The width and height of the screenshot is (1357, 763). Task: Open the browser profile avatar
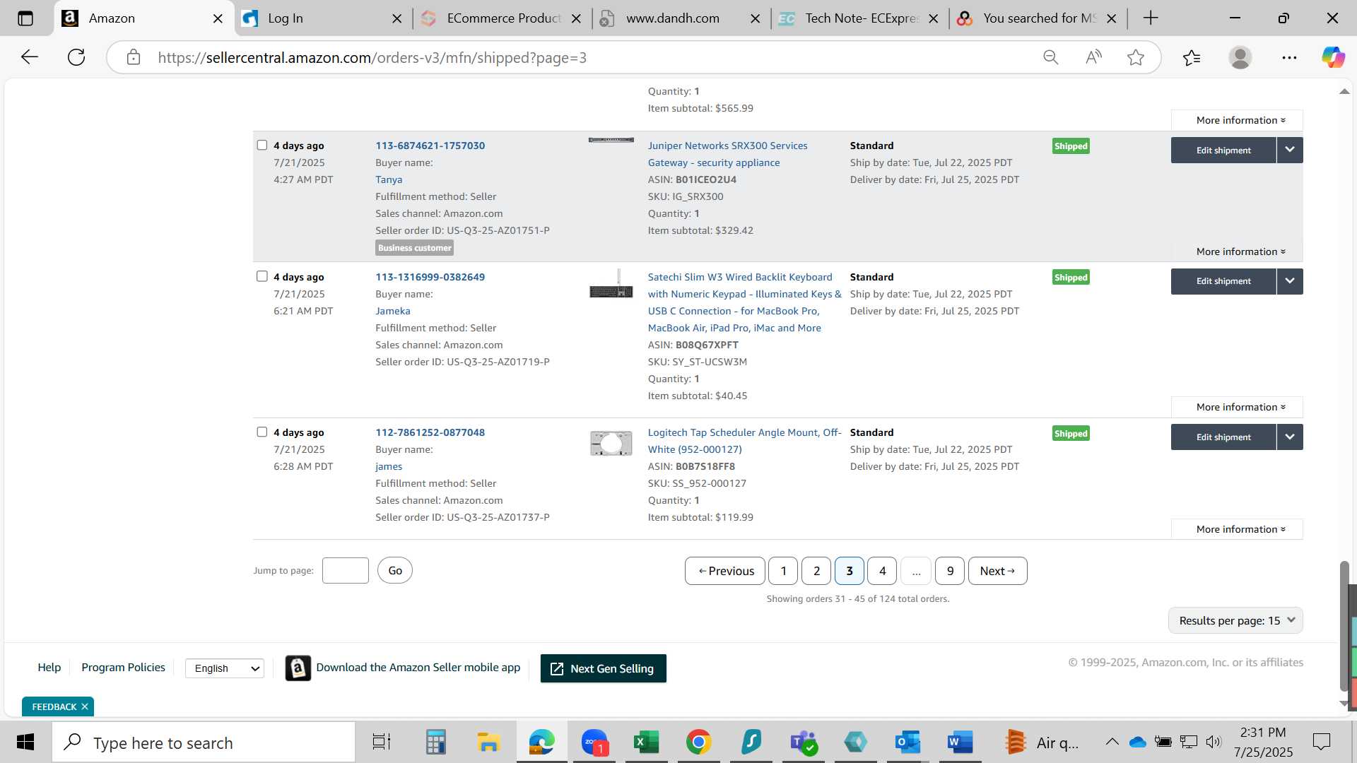1240,57
